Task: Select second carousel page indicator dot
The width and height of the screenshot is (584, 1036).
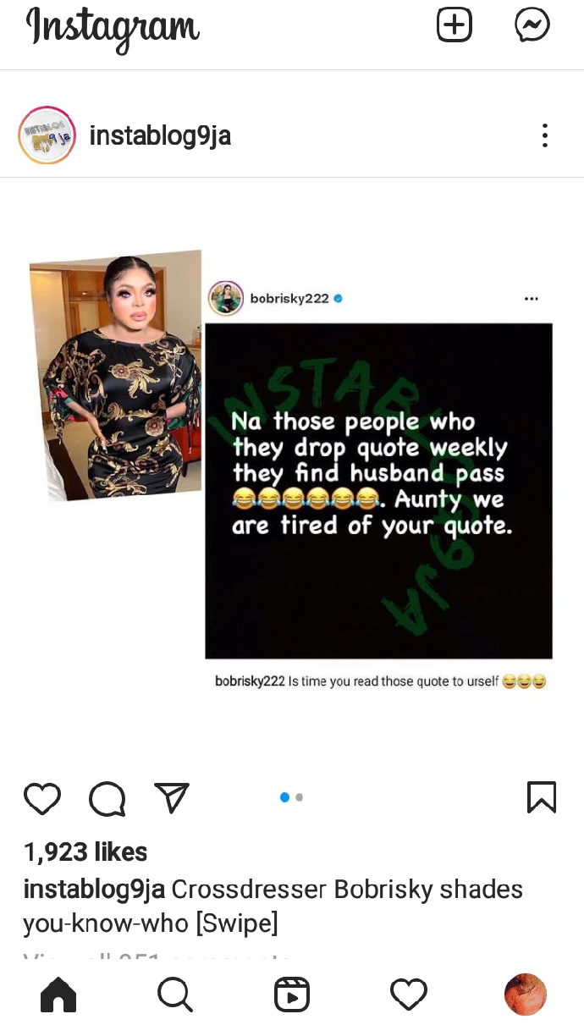Action: (300, 797)
